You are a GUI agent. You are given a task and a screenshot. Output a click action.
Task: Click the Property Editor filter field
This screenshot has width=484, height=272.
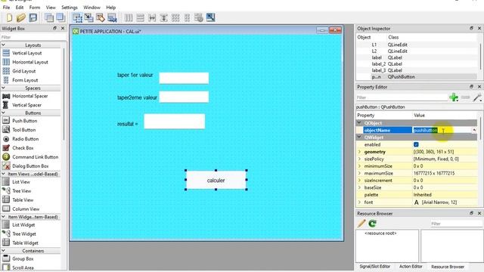click(402, 97)
